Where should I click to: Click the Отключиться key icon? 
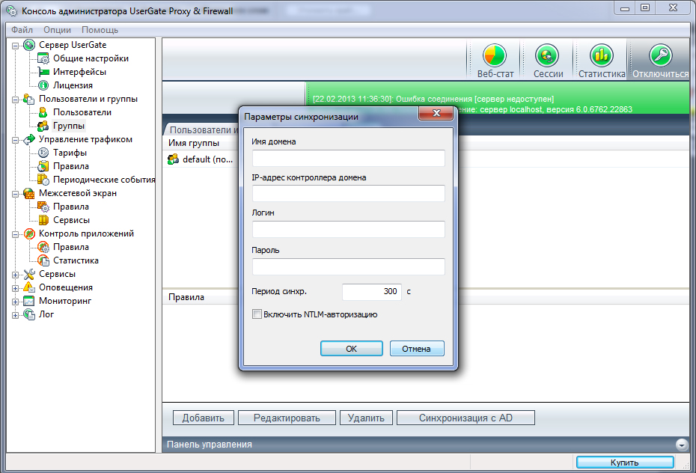click(660, 55)
